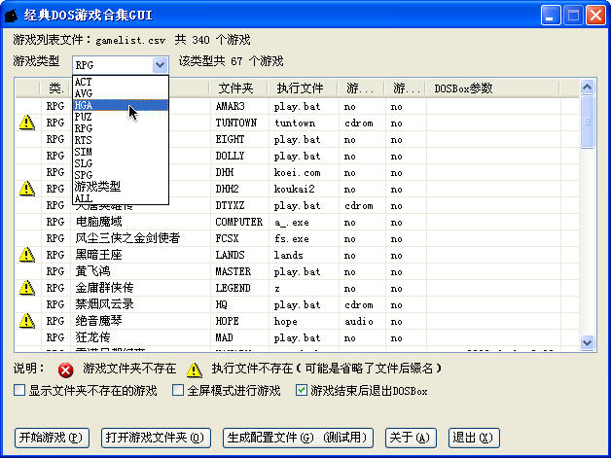Click warning icon in TUNTOWN row
This screenshot has height=458, width=611.
pyautogui.click(x=27, y=123)
